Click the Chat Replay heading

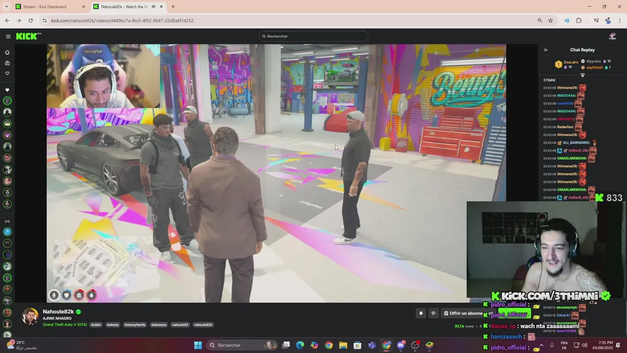click(x=582, y=50)
